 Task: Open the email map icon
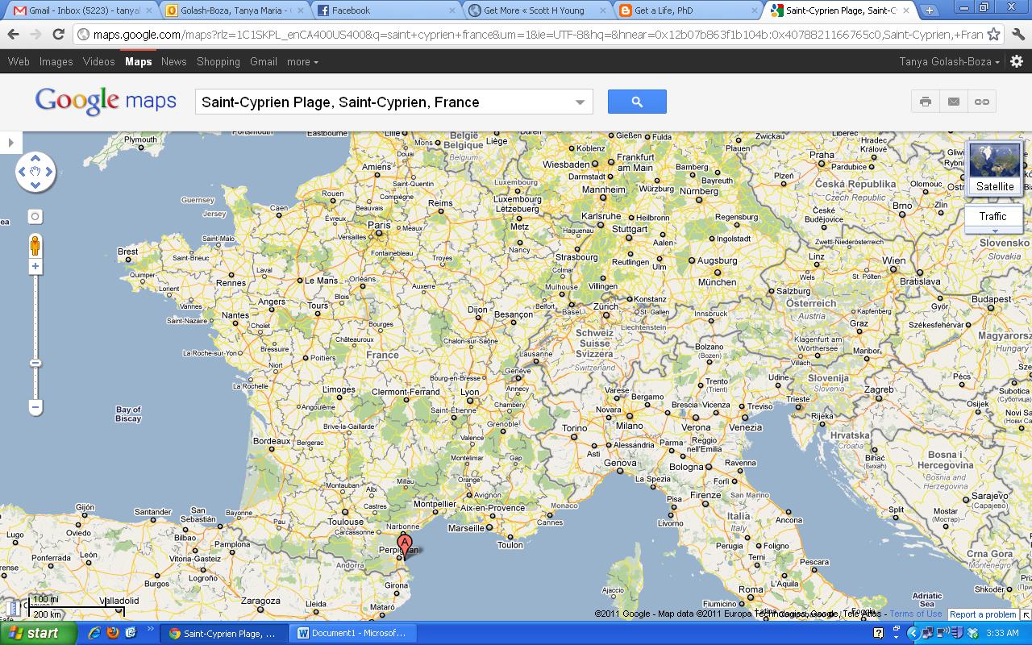pos(954,102)
